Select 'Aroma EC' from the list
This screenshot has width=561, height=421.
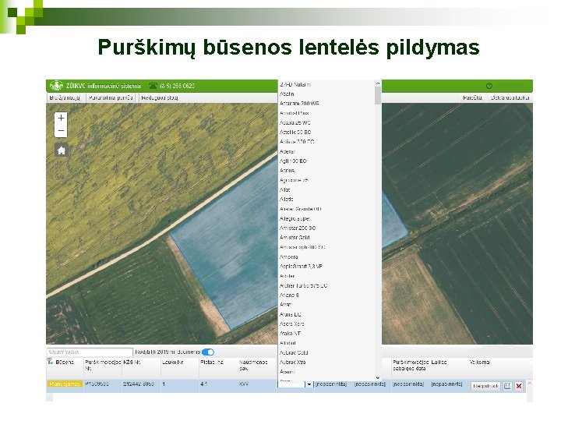[x=290, y=314]
